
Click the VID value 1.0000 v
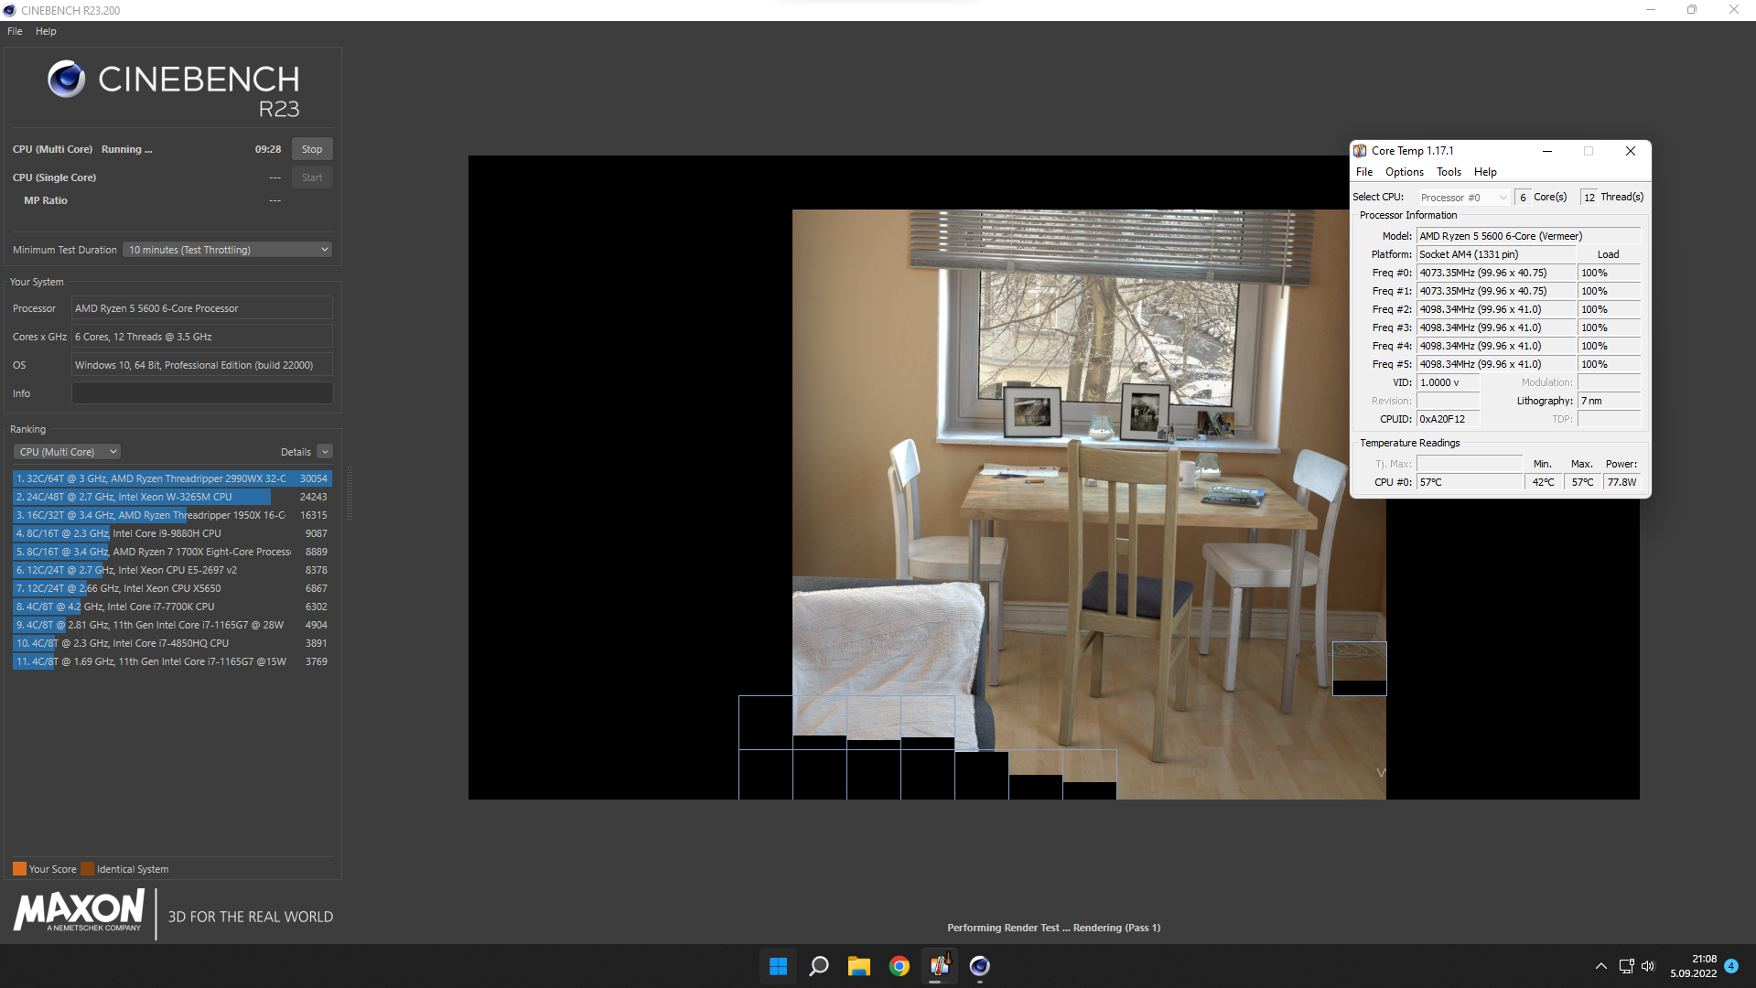[1448, 382]
